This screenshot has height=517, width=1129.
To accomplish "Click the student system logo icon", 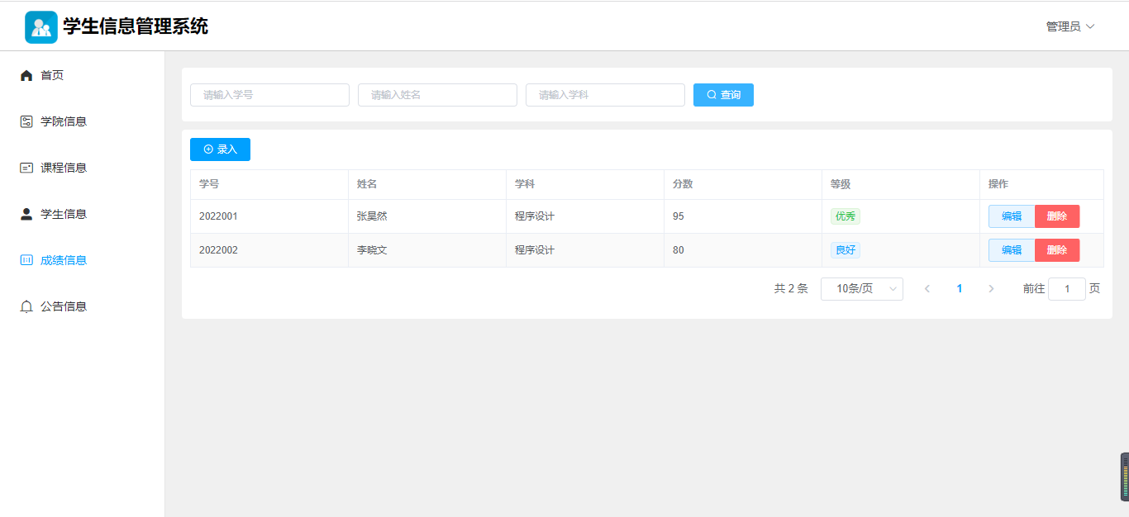I will click(x=41, y=27).
